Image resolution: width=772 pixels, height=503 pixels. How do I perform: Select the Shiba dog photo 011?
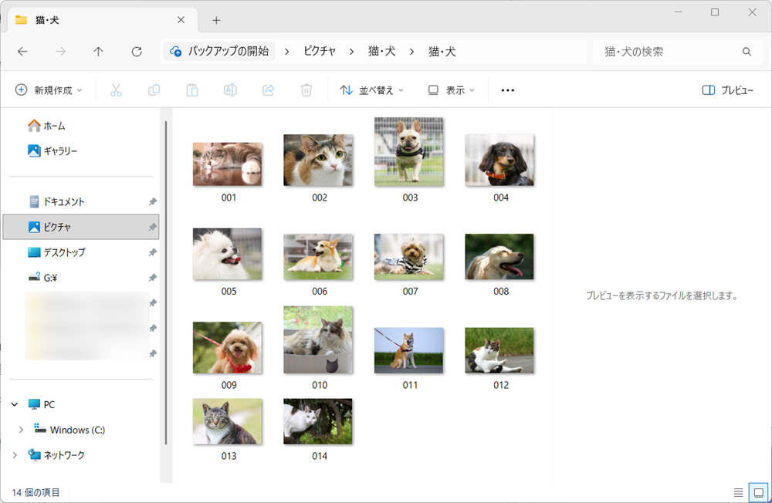click(x=408, y=349)
